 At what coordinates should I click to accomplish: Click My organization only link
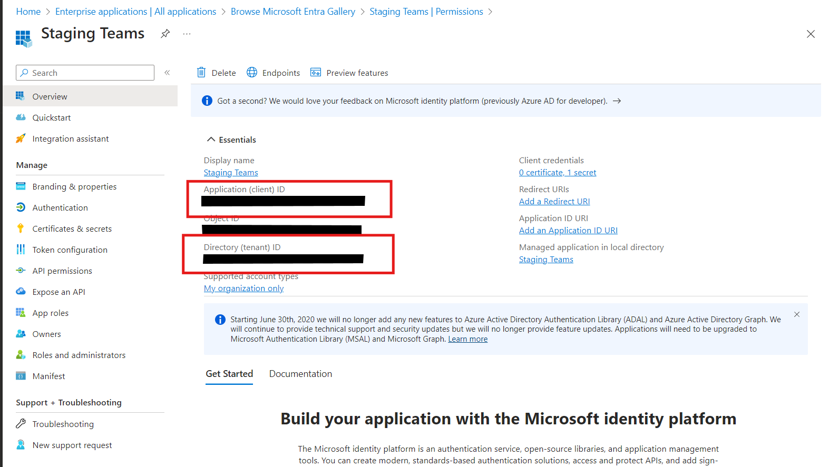pyautogui.click(x=243, y=289)
